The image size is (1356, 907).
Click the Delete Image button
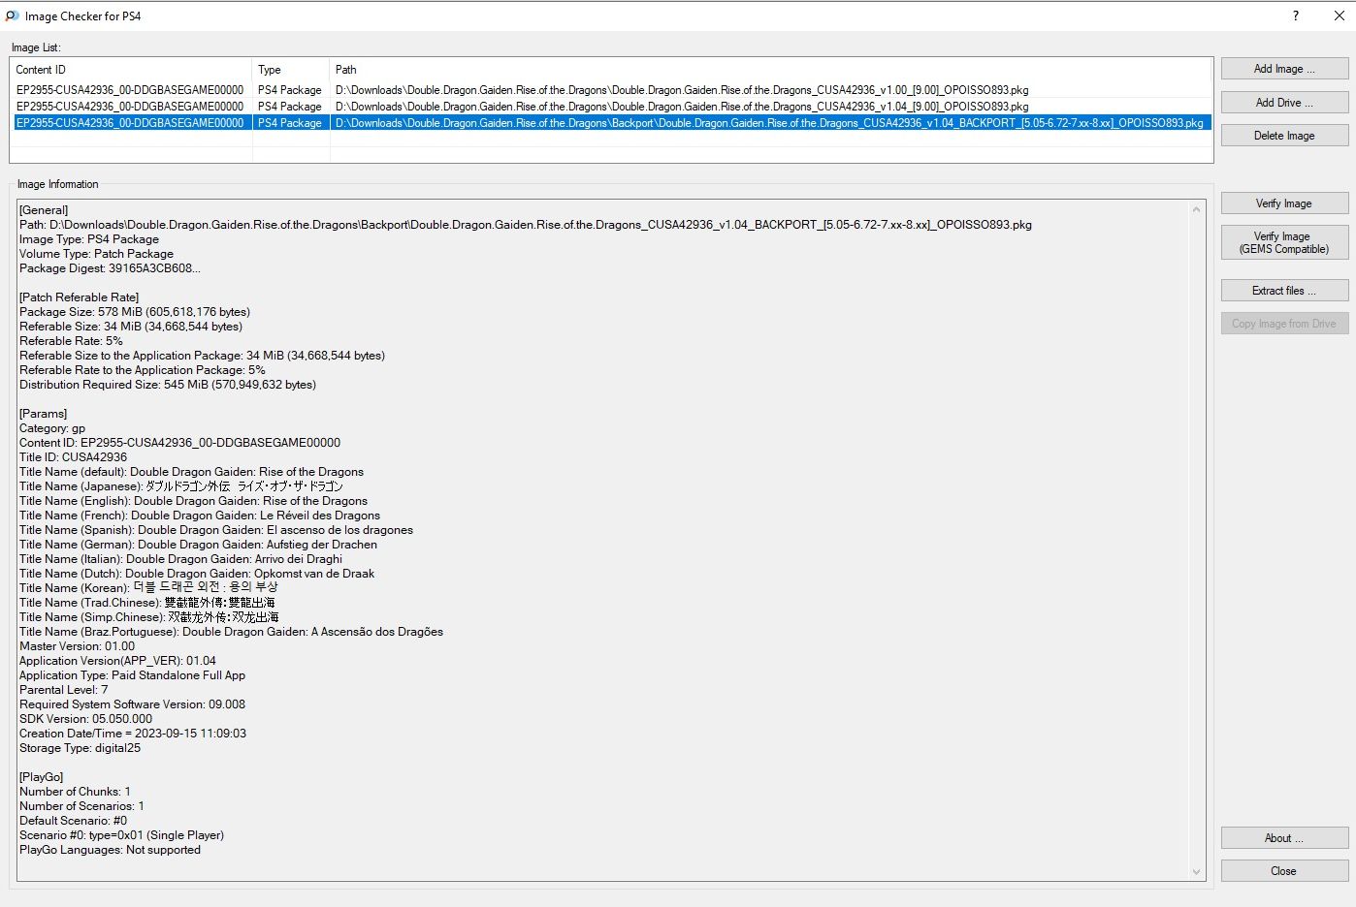click(x=1284, y=136)
